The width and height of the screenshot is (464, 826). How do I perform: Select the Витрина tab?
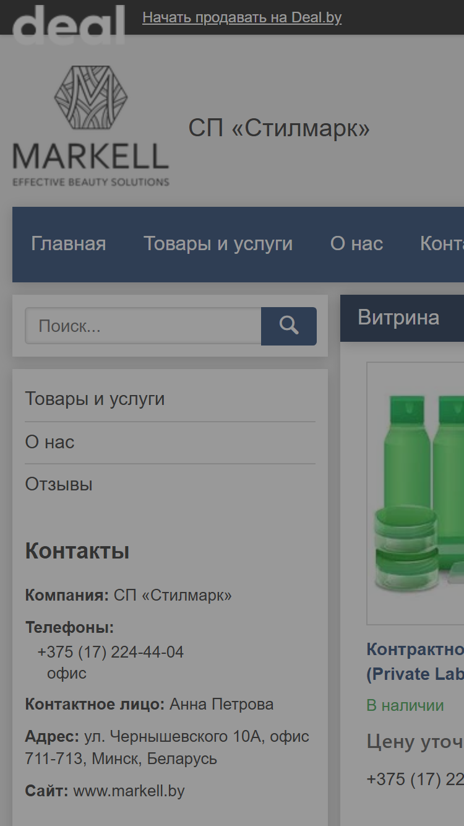398,318
